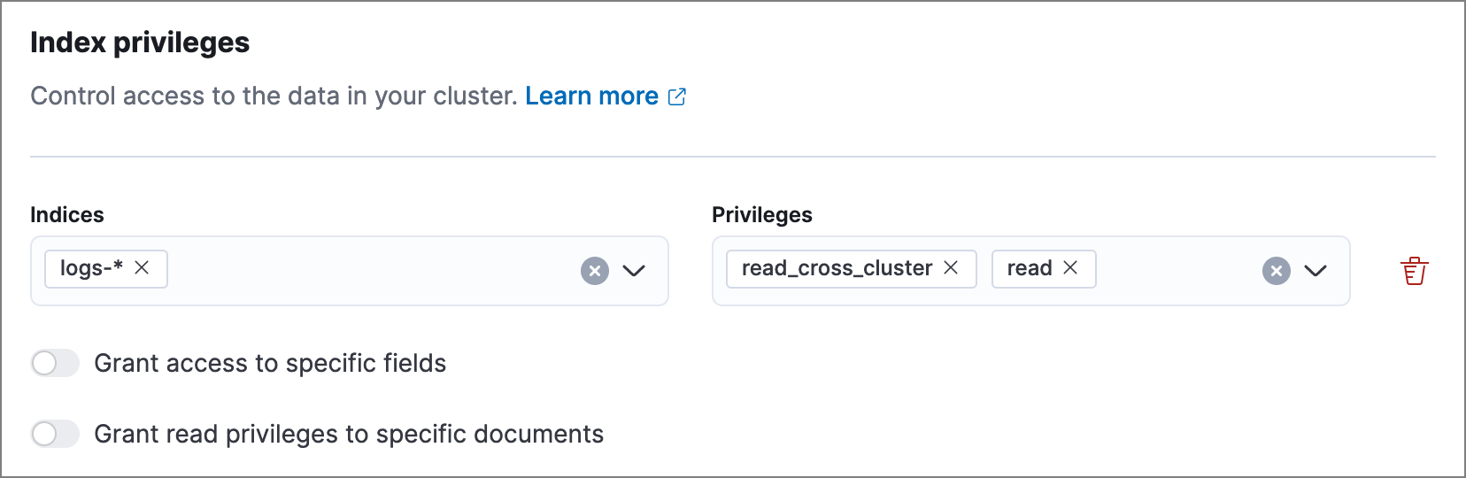Enable Grant access to specific fields switch

(x=55, y=363)
